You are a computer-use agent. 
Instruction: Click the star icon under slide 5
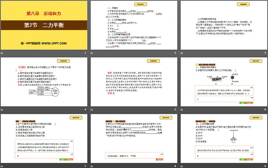coord(92,110)
